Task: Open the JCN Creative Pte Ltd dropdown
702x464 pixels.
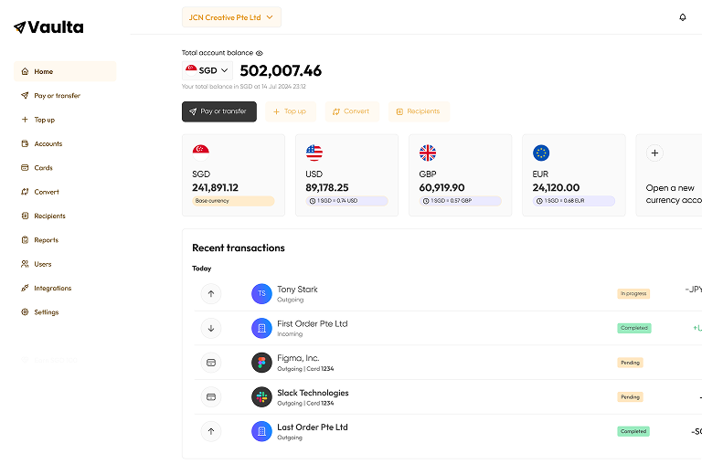Action: [231, 17]
